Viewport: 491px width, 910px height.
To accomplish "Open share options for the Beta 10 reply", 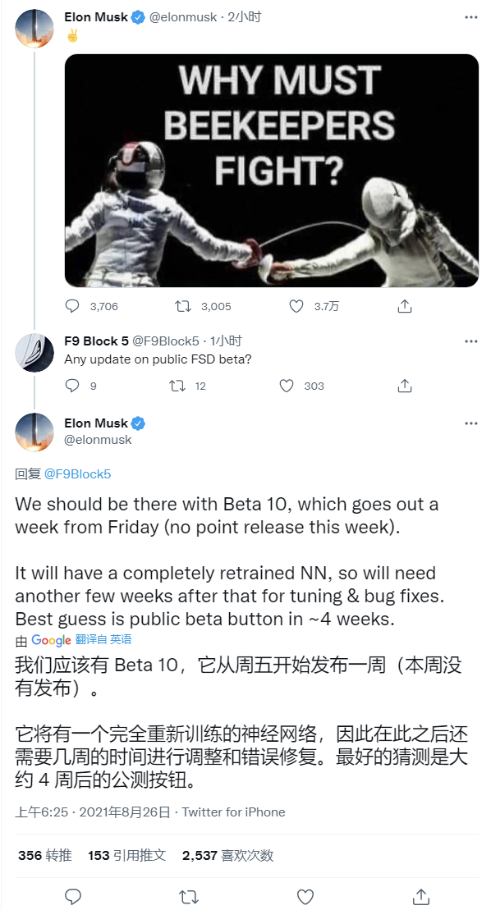I will pyautogui.click(x=422, y=897).
